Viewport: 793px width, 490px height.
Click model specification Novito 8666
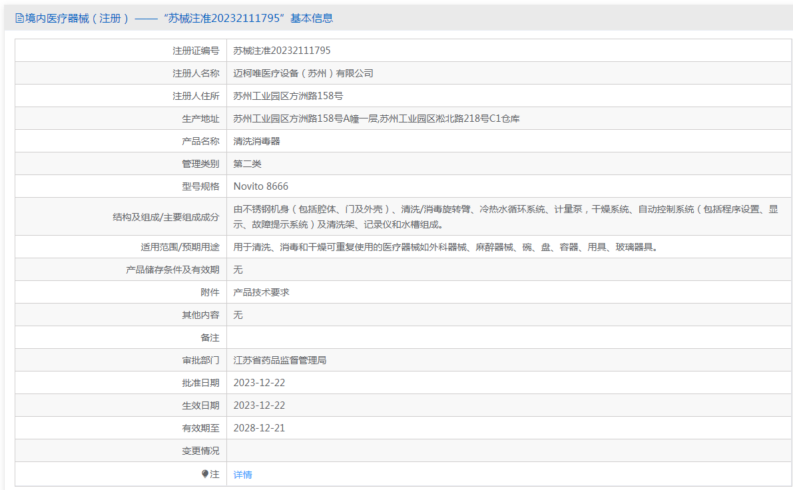click(260, 186)
